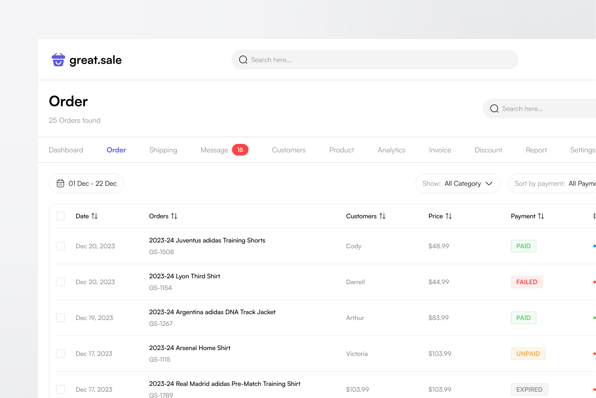Open the Shipping tab
The image size is (596, 398).
[163, 150]
